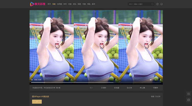Viewport: 192px width, 106px height.
Task: Open the watch history clock icon
Action: point(157,4)
